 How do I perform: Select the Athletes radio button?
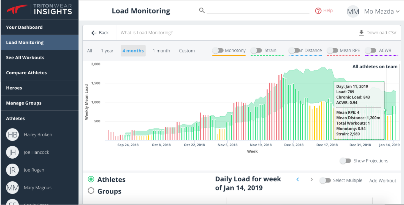click(91, 179)
